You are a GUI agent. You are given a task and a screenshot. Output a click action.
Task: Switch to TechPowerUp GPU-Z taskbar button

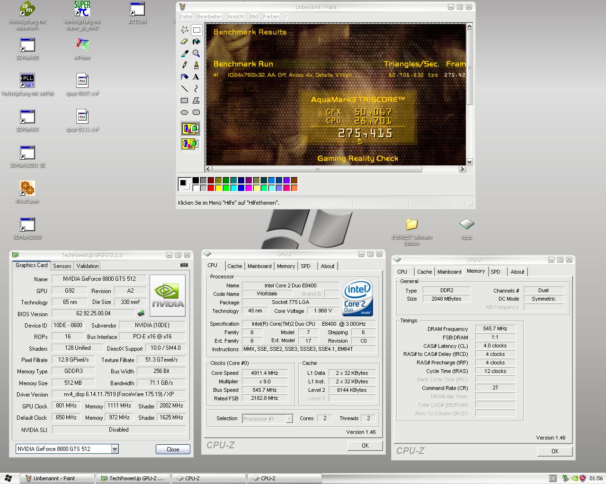click(x=133, y=478)
